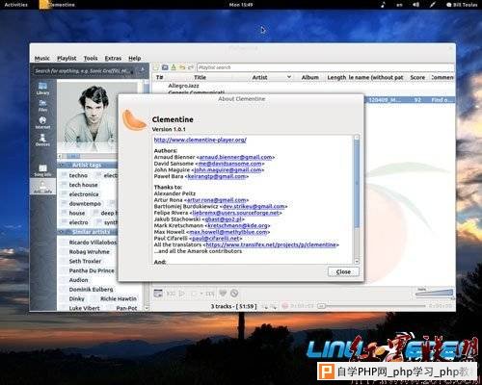
Task: Click the love heart icon
Action: [x=223, y=293]
